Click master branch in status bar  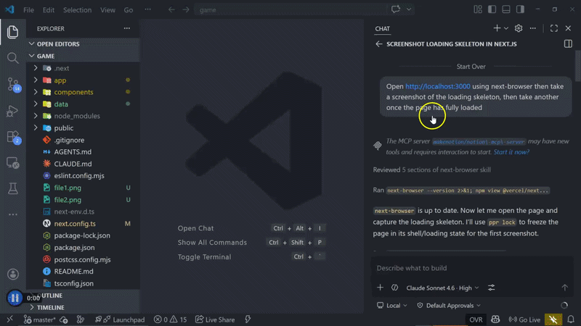click(x=39, y=319)
